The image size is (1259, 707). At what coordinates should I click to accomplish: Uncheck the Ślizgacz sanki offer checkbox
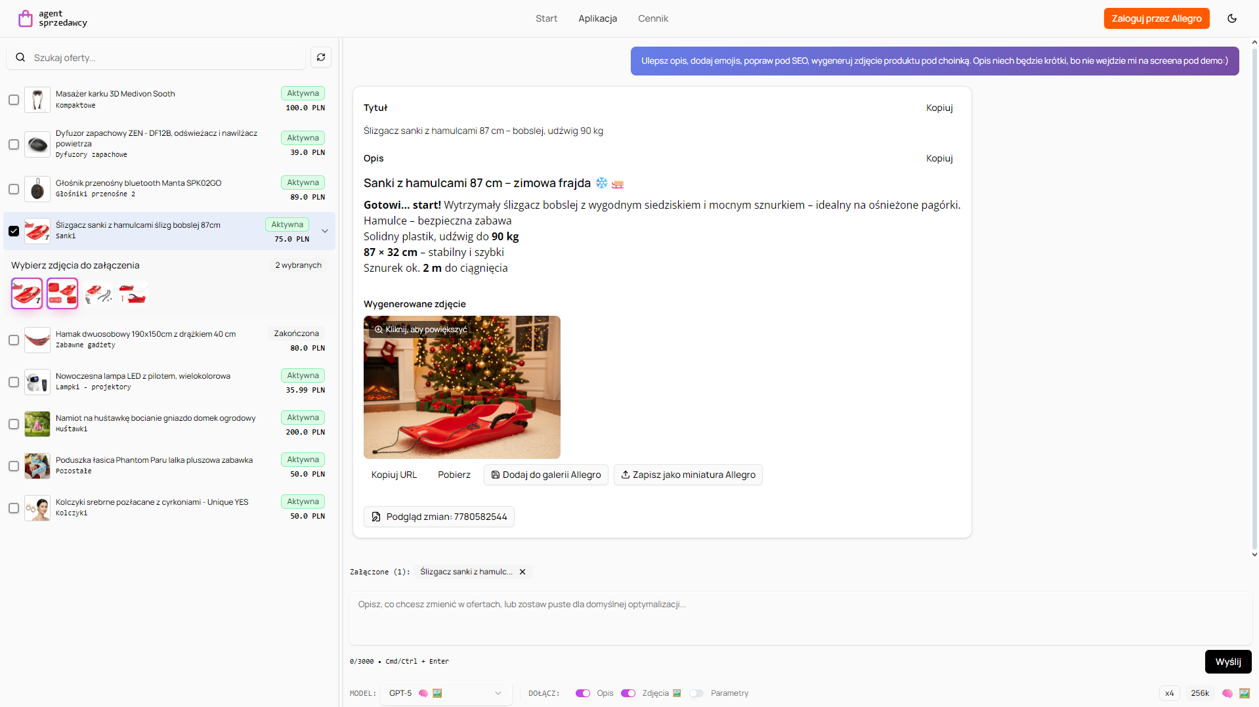(14, 231)
